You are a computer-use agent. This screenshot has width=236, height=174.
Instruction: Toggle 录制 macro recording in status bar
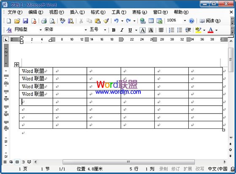pyautogui.click(x=164, y=169)
